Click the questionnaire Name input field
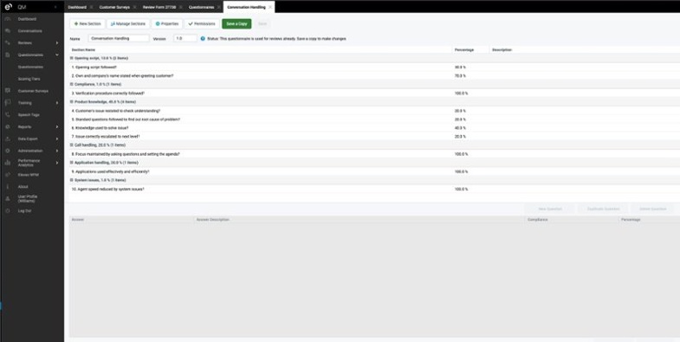Image resolution: width=680 pixels, height=342 pixels. coord(119,39)
